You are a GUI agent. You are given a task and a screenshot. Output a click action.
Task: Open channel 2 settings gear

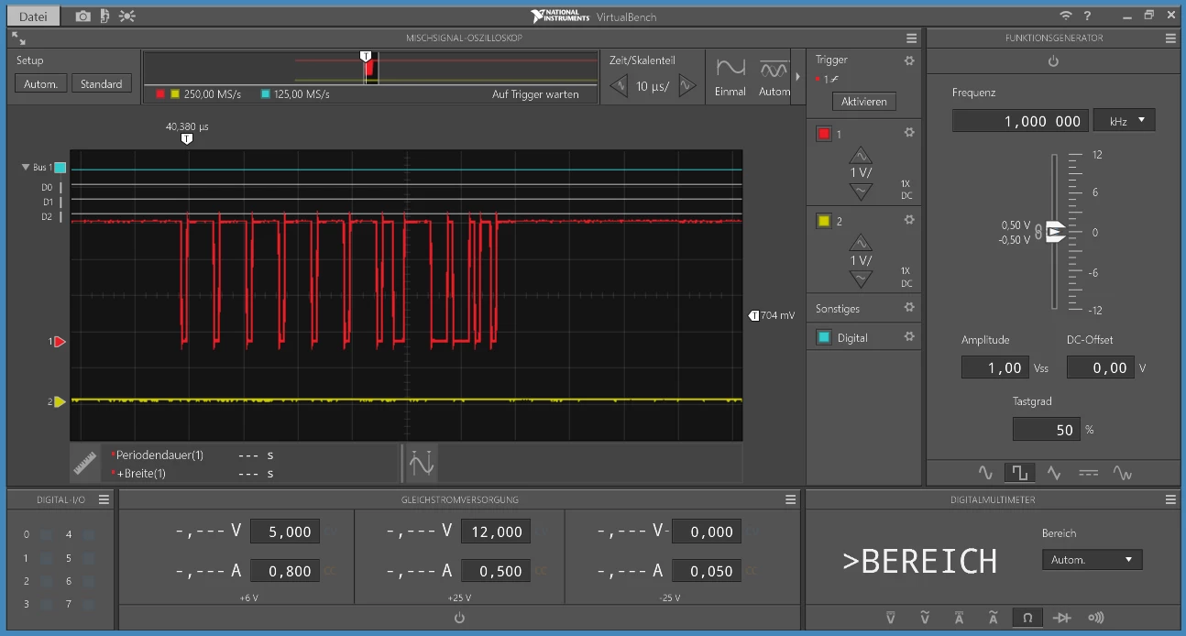[909, 220]
